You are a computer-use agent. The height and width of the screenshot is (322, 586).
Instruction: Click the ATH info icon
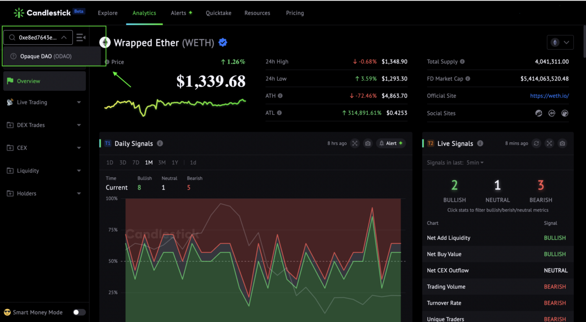(x=280, y=96)
